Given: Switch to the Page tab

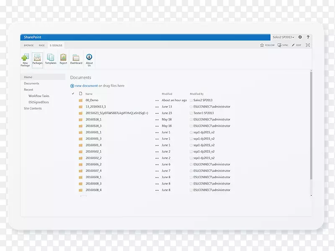Looking at the screenshot, I should tap(41, 45).
